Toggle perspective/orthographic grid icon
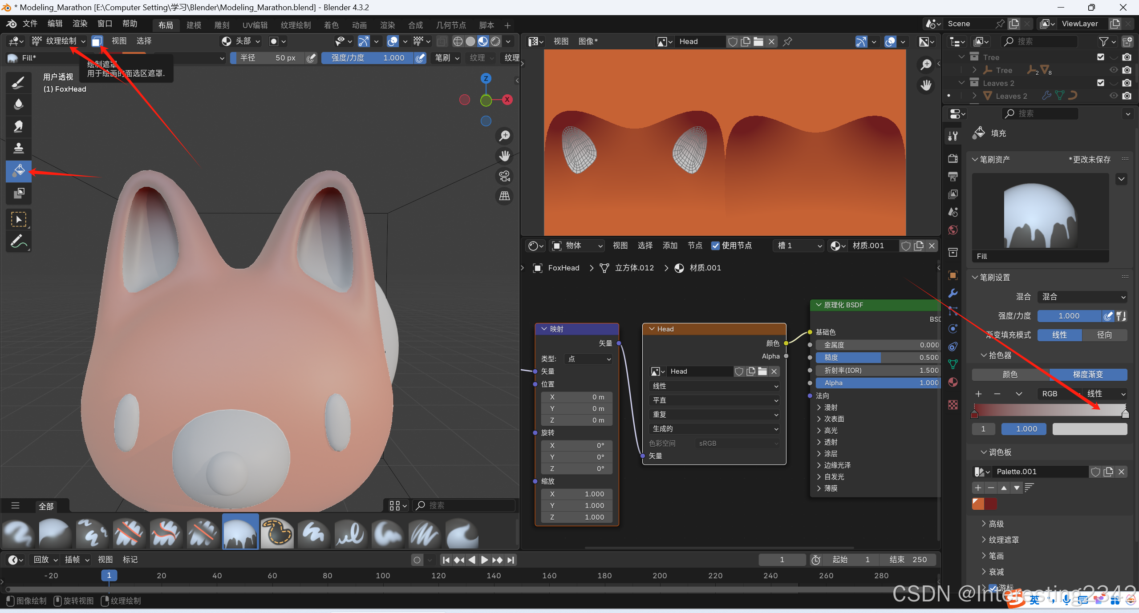 504,196
